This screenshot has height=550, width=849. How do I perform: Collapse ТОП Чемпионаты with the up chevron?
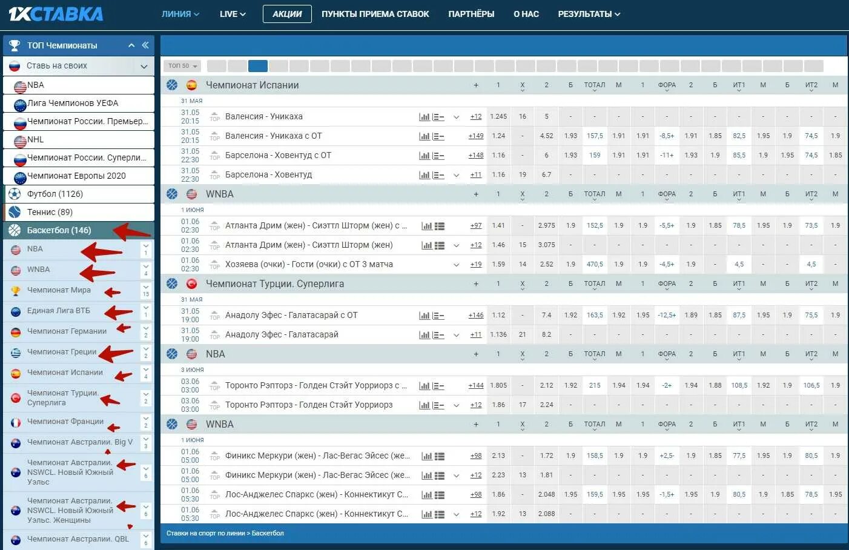point(131,45)
